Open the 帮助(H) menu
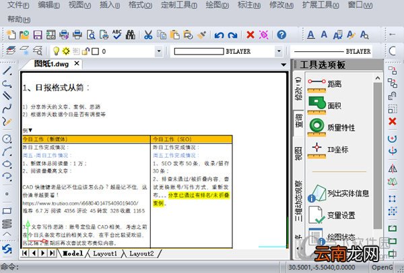This screenshot has width=404, height=273. 19,19
